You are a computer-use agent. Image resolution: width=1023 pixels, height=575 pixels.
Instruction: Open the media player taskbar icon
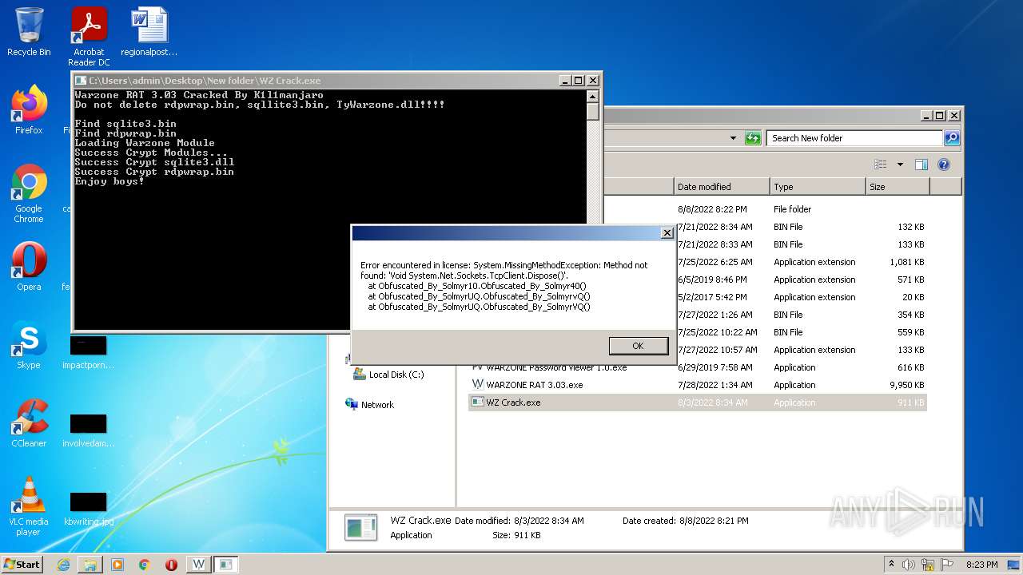coord(117,565)
